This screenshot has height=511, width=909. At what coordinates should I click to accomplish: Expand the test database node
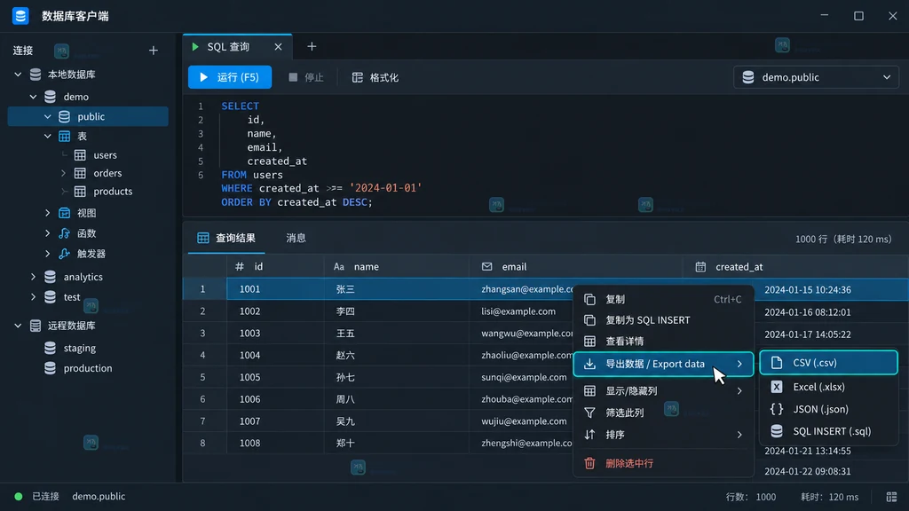pyautogui.click(x=33, y=297)
